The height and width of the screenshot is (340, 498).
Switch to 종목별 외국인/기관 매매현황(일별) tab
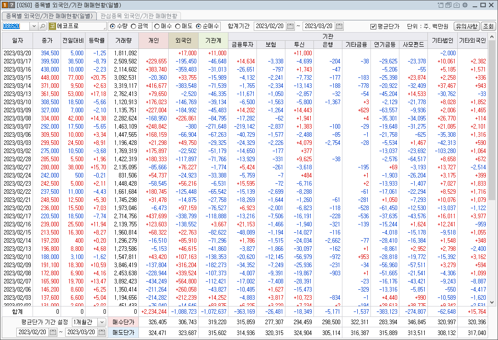[x=49, y=16]
